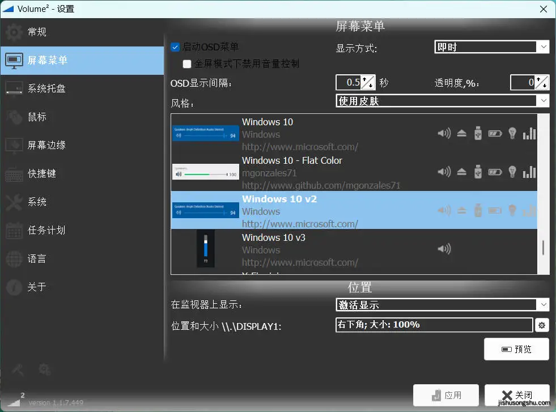This screenshot has width=556, height=412.
Task: Open the 显示方式 dropdown showing 即时
Action: (492, 47)
